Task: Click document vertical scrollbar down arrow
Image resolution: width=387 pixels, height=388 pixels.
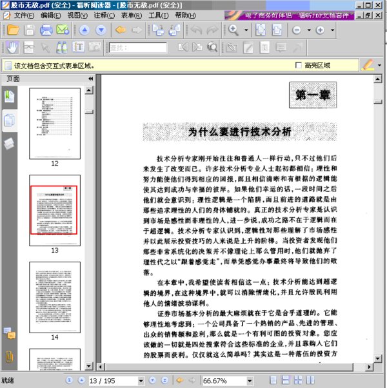Action: point(377,358)
